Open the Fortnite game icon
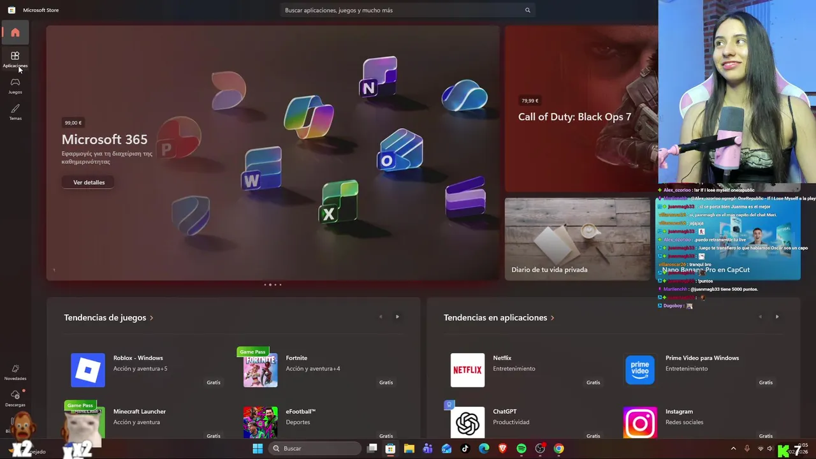Viewport: 816px width, 459px height. click(x=260, y=370)
